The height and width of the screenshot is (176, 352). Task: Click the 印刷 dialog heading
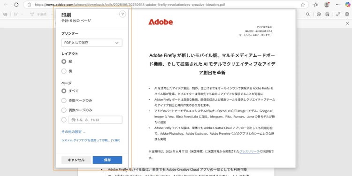[66, 15]
